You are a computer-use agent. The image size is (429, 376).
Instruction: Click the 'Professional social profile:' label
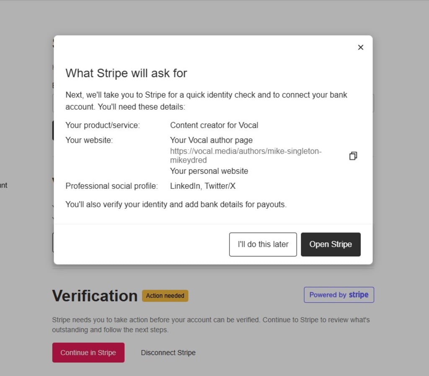click(x=111, y=186)
